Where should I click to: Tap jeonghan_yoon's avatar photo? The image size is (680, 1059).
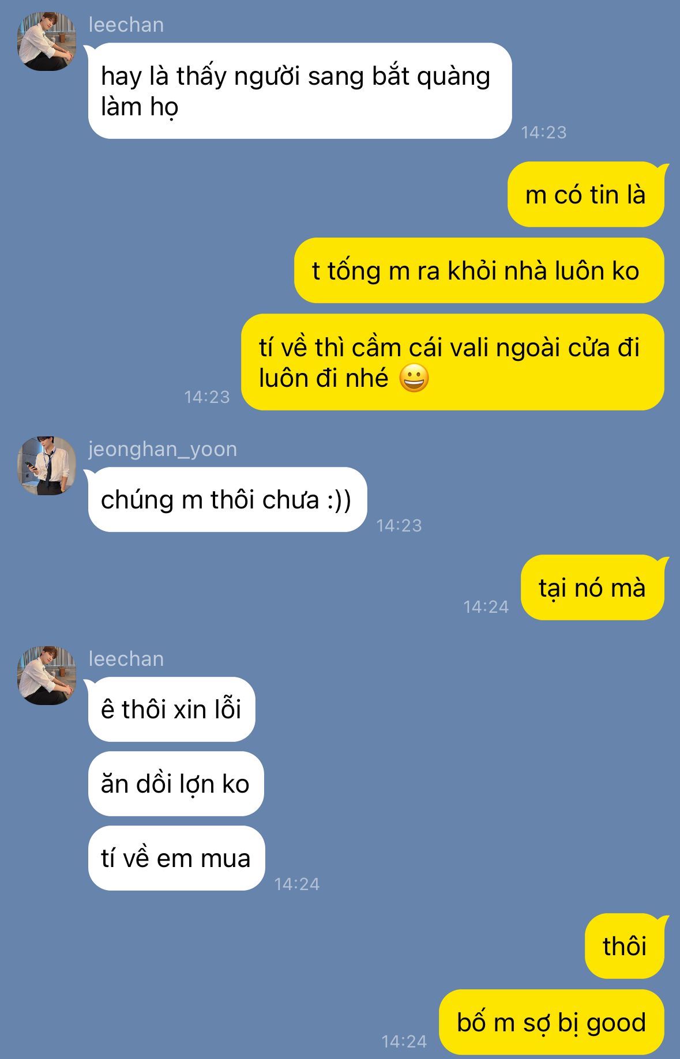click(47, 466)
